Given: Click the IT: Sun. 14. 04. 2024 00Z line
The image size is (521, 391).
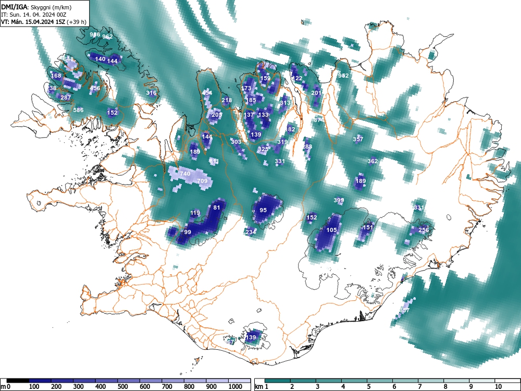Looking at the screenshot, I should coord(33,15).
